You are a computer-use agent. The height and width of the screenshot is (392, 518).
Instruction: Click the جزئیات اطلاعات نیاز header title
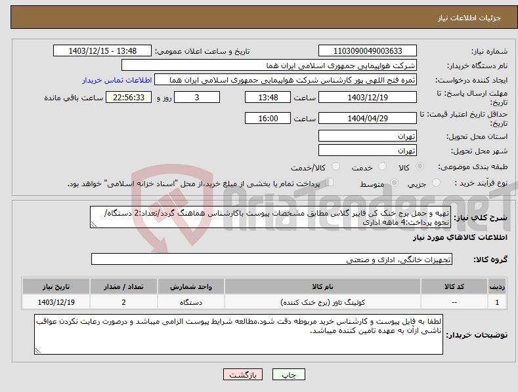click(469, 18)
